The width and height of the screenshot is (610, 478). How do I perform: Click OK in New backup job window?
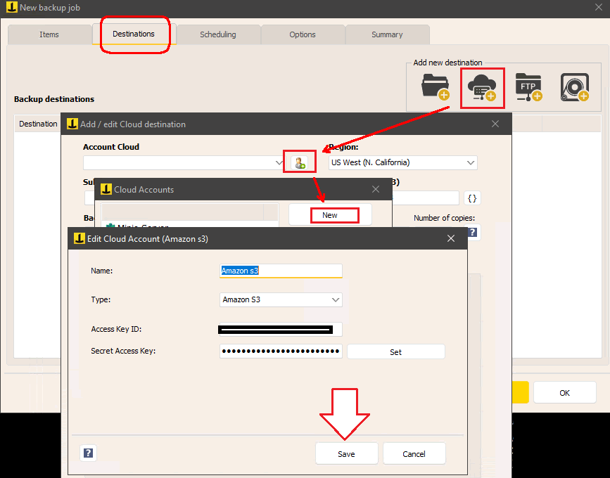(x=564, y=392)
